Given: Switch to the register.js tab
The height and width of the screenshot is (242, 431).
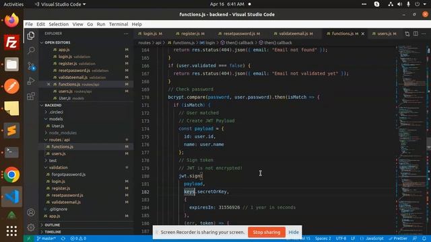Looking at the screenshot, I should coord(190,34).
